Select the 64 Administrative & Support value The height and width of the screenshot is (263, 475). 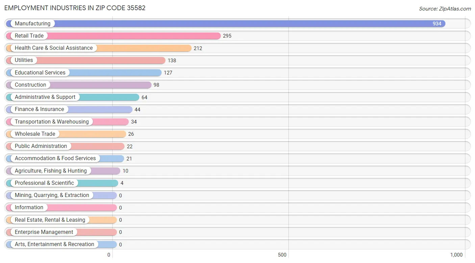tap(145, 97)
